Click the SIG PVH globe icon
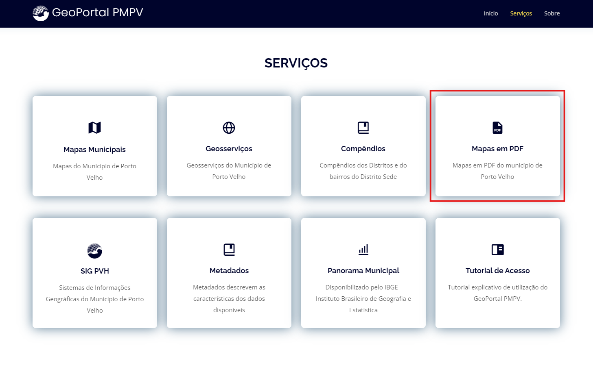 coord(95,251)
